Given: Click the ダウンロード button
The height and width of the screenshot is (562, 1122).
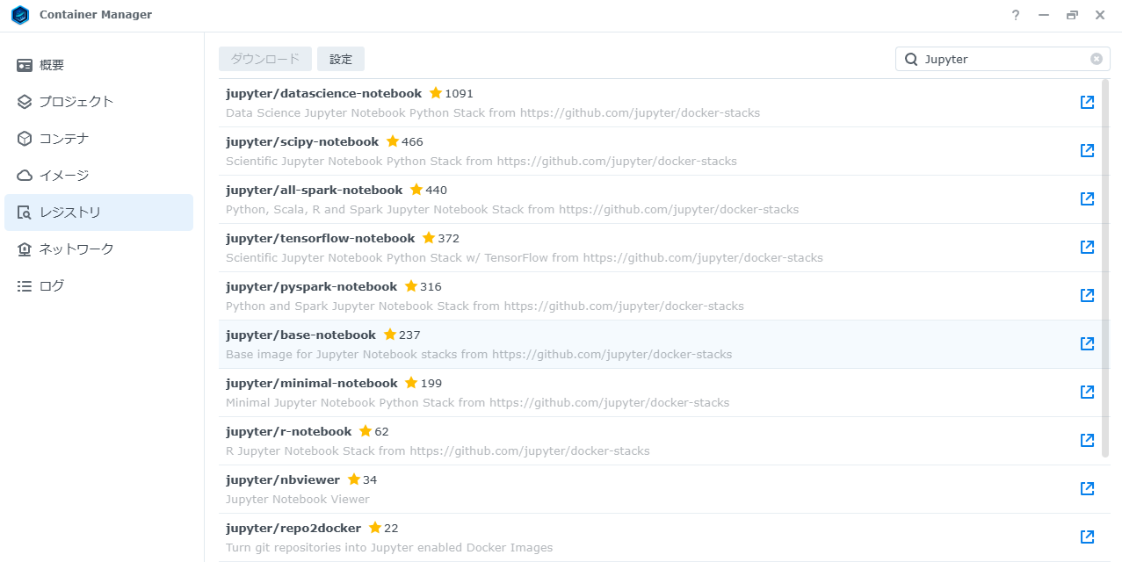Looking at the screenshot, I should point(265,59).
